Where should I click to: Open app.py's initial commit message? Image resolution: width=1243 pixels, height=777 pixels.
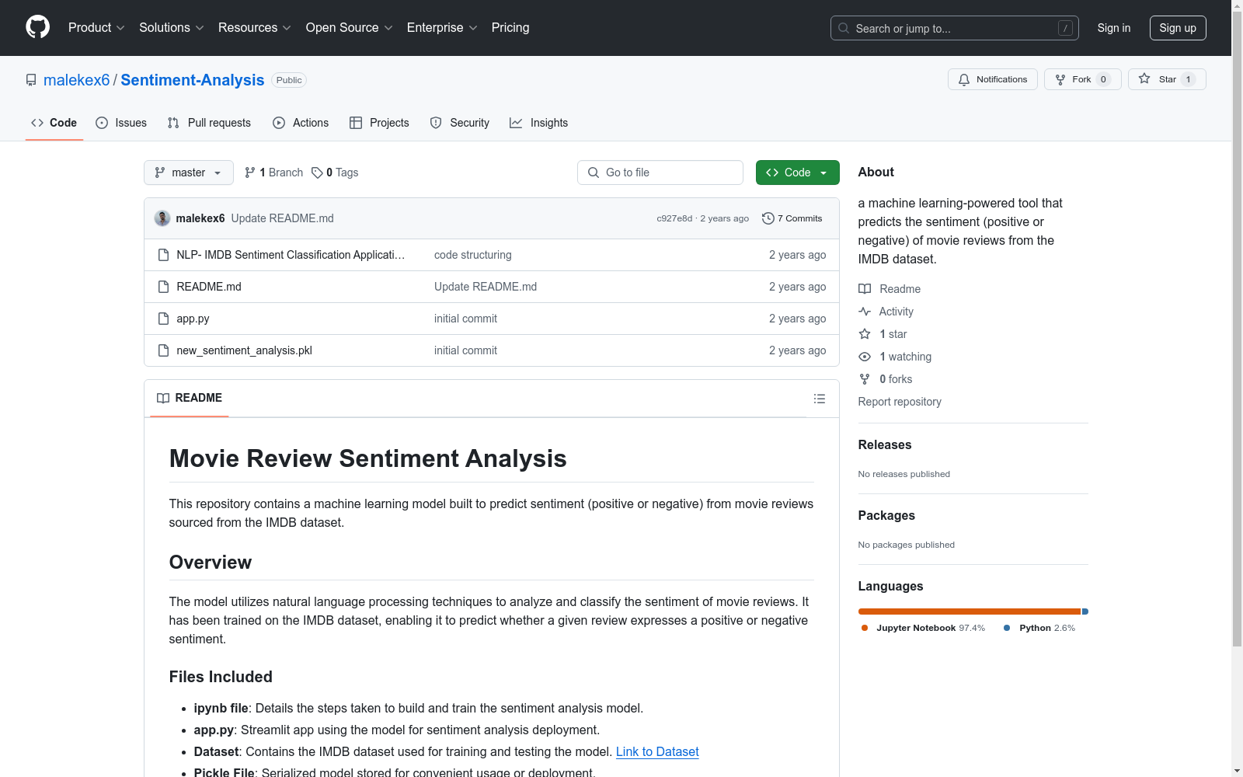pos(465,319)
